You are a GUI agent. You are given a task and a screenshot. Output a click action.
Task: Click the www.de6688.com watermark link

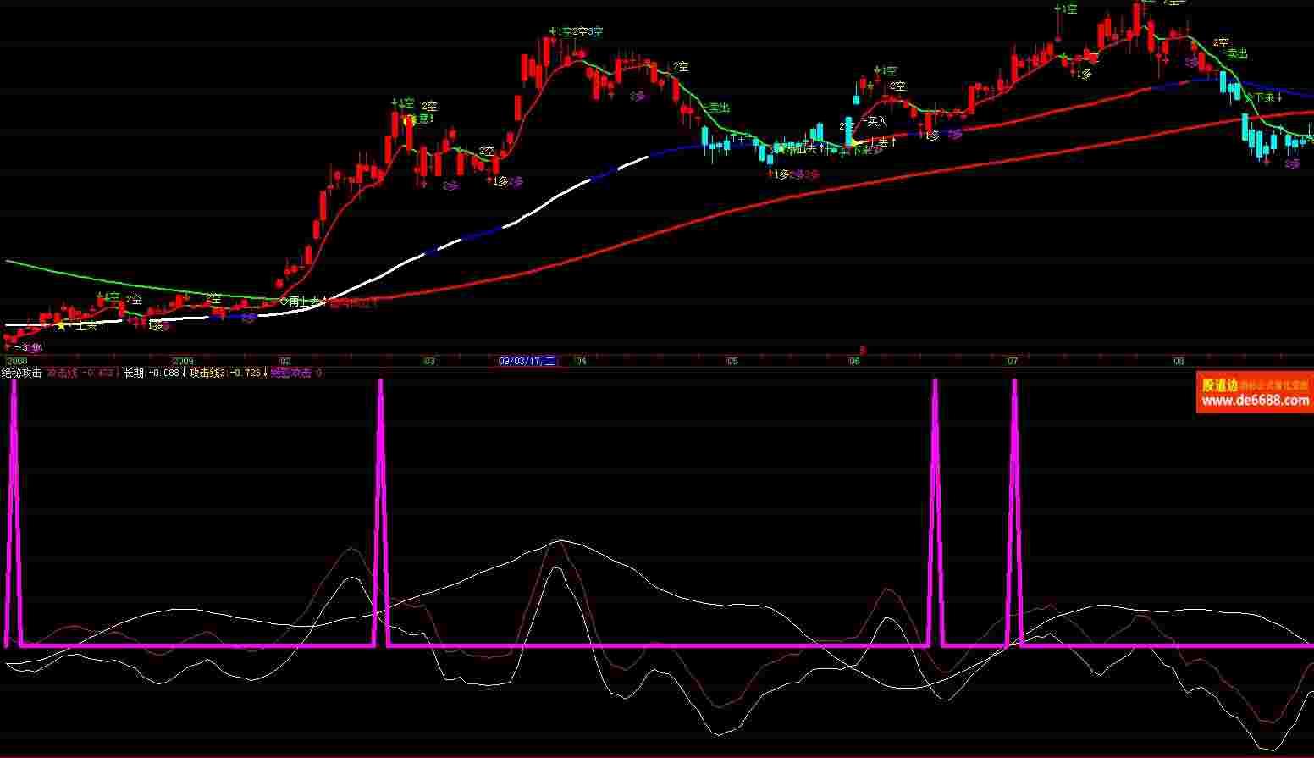click(x=1255, y=401)
